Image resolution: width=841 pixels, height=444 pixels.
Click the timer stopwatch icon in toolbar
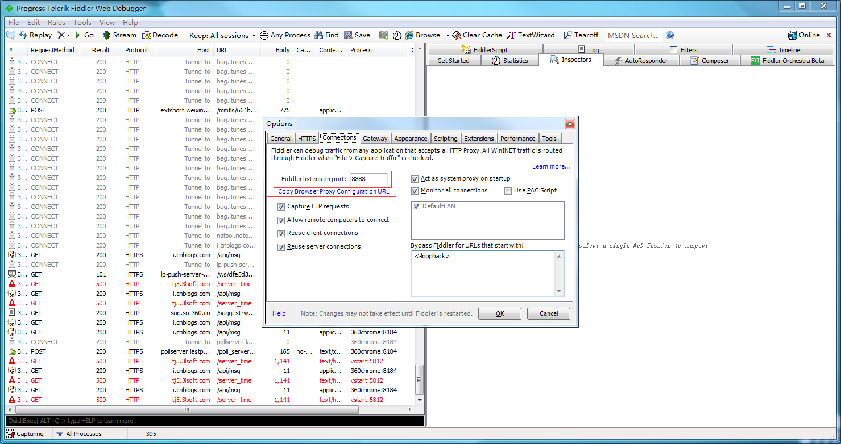coord(397,35)
